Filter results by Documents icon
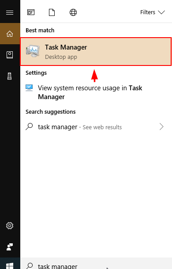 click(x=52, y=12)
